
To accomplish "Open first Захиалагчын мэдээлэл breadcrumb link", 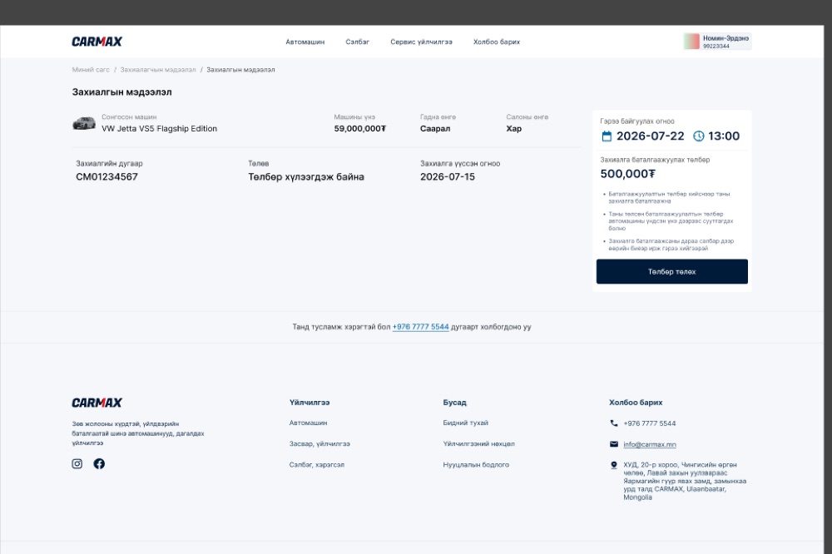I will tap(157, 70).
